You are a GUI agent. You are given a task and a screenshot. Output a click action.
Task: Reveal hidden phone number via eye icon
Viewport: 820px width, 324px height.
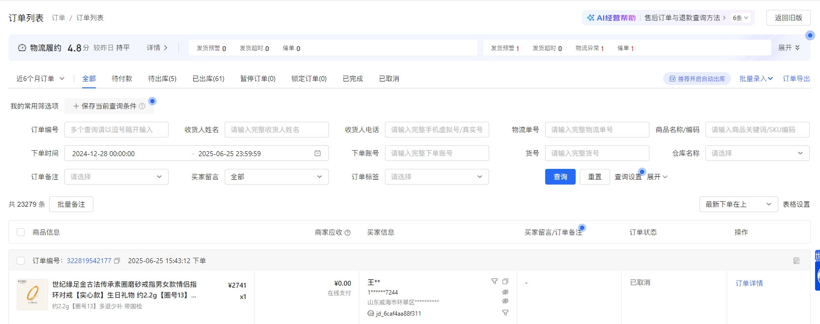click(x=505, y=292)
